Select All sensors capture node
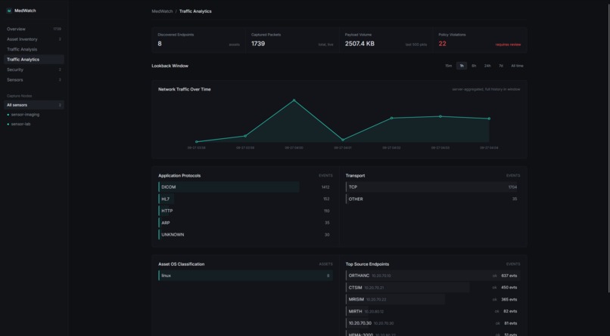Viewport: 610px width, 336px height. 34,105
